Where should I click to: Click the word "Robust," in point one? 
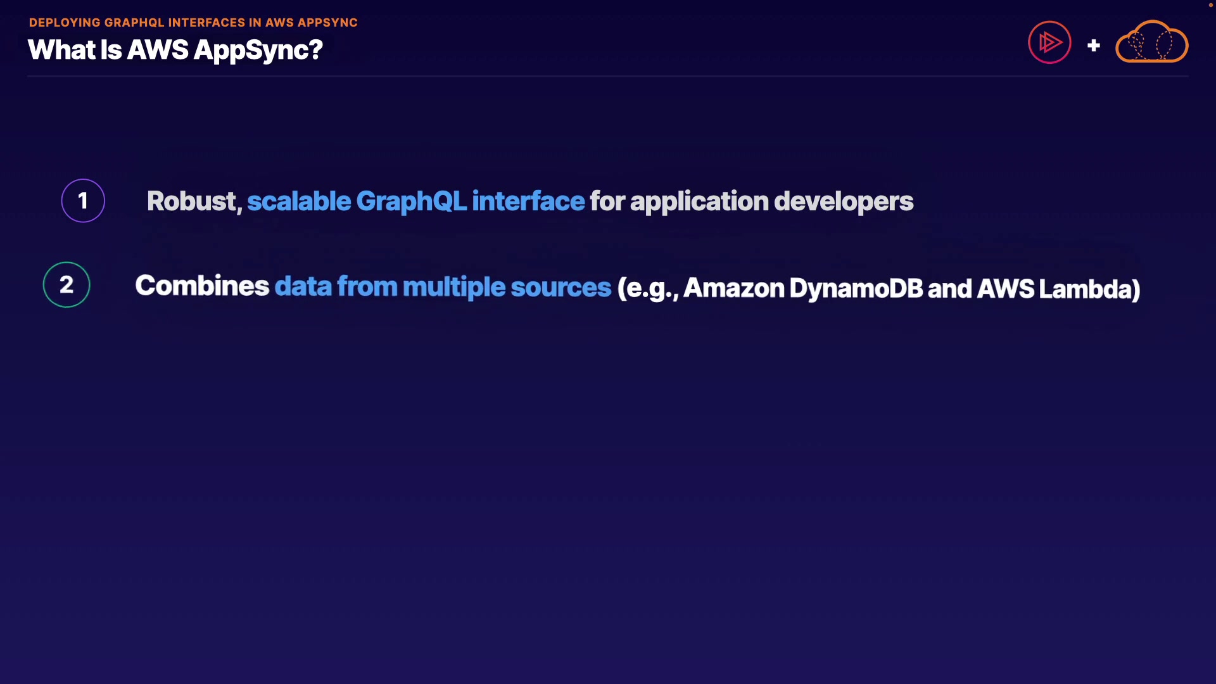point(194,201)
